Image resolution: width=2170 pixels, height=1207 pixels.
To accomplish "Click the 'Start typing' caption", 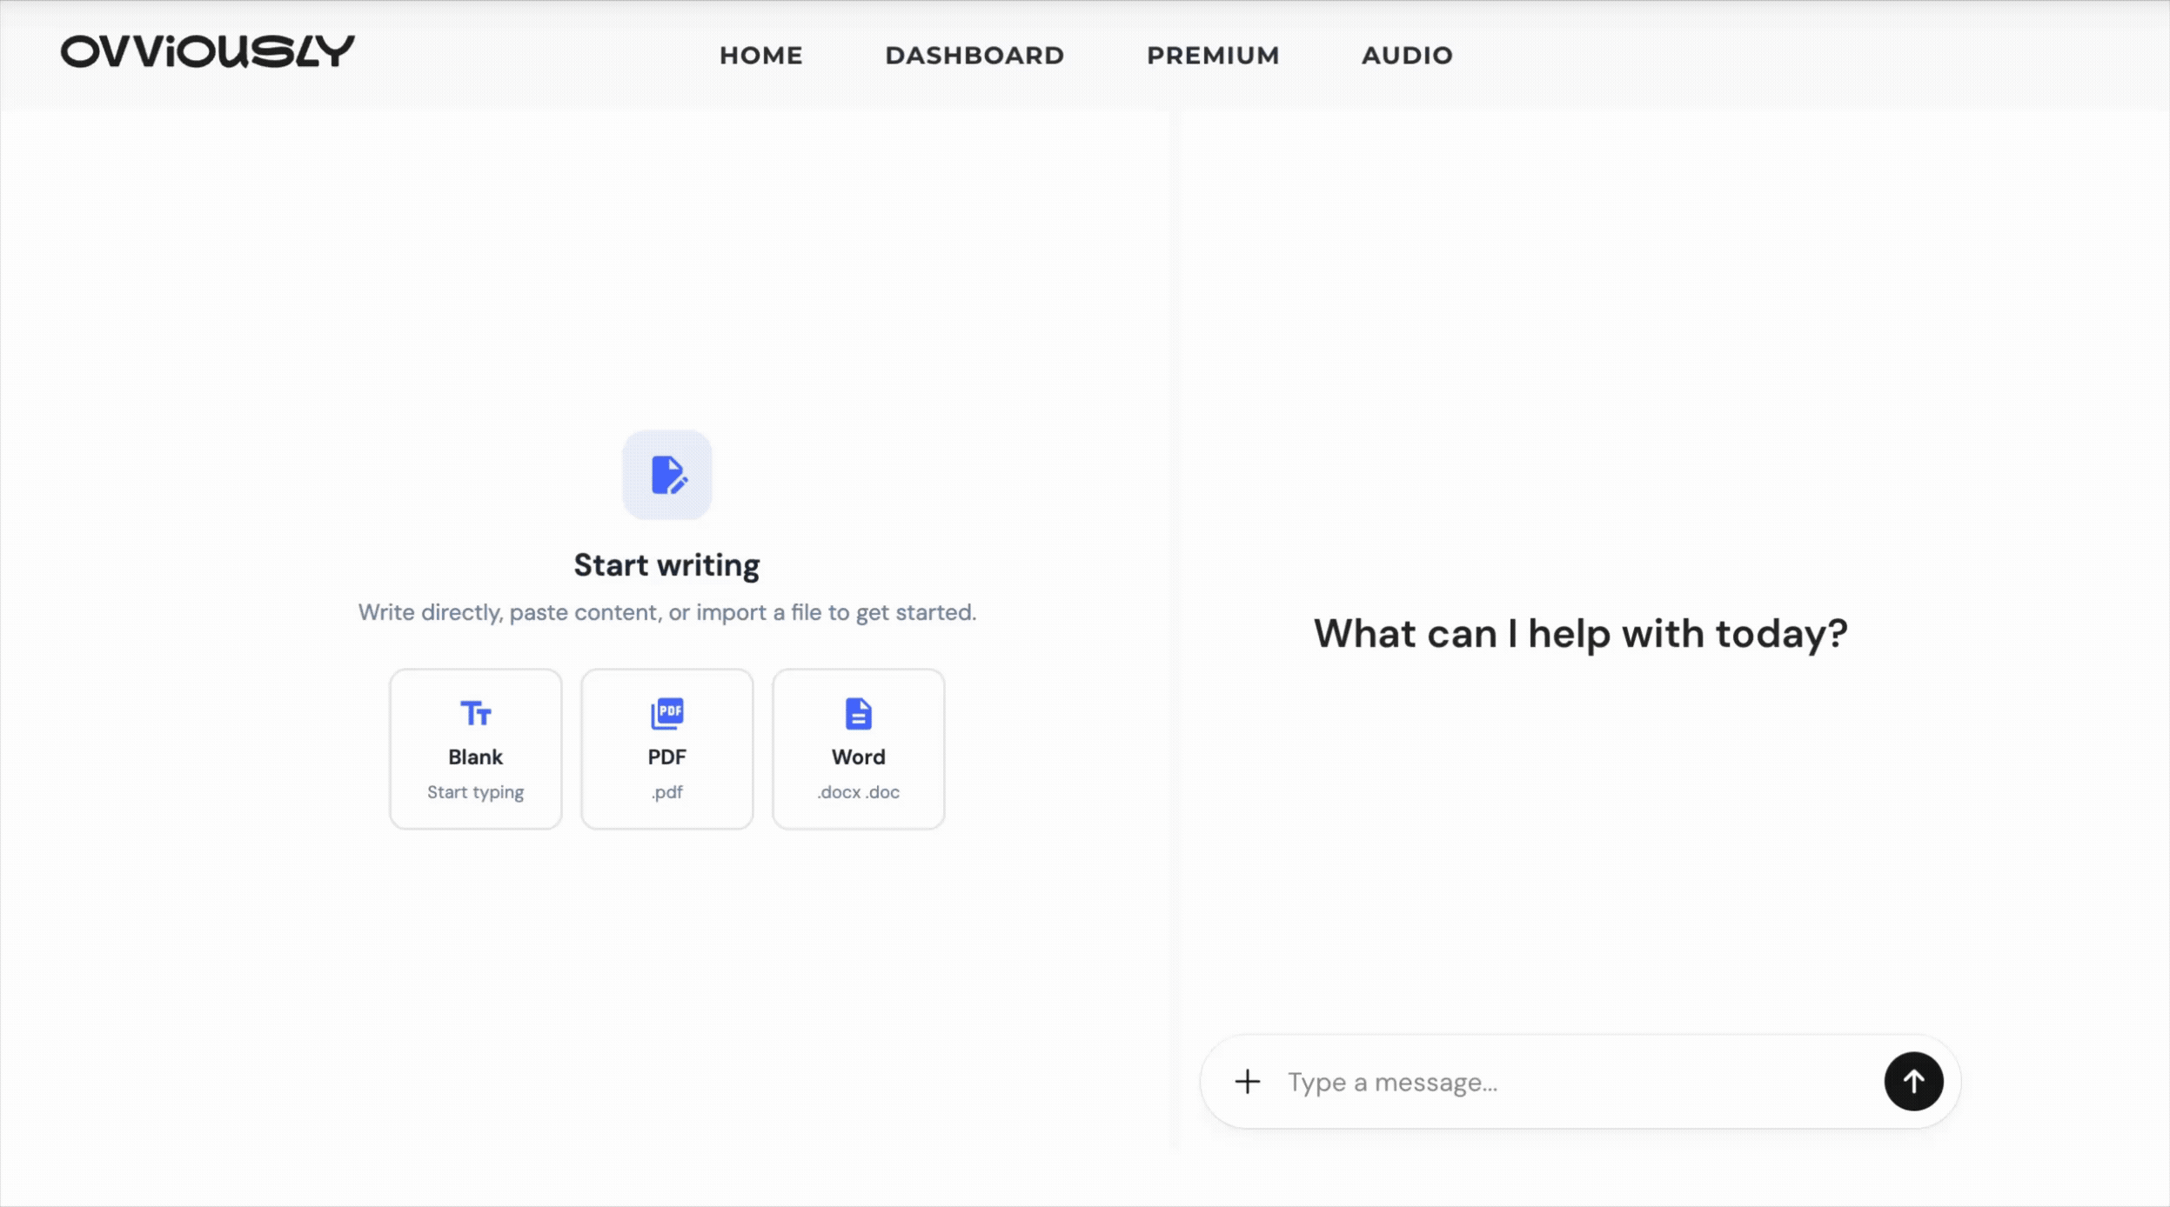I will coord(475,792).
